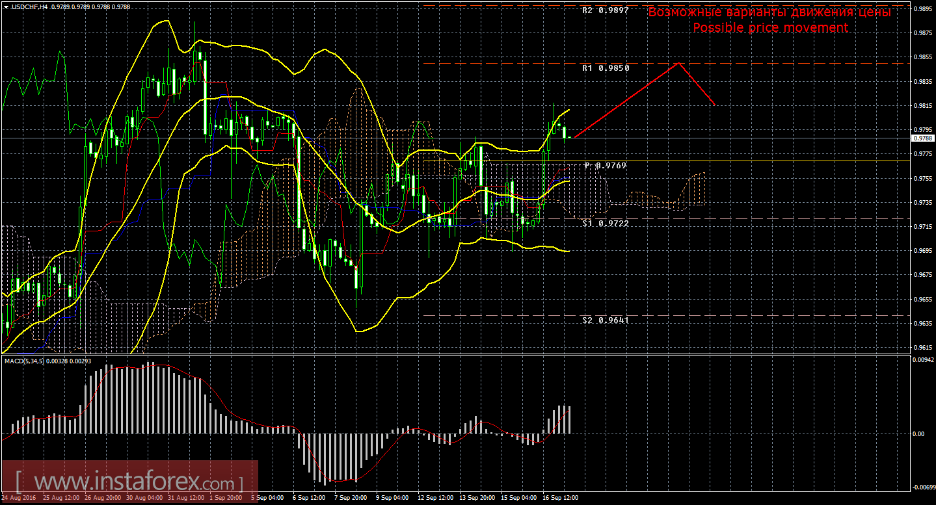Click the 12 Sep 12:00 time axis label
This screenshot has width=936, height=505.
435,498
